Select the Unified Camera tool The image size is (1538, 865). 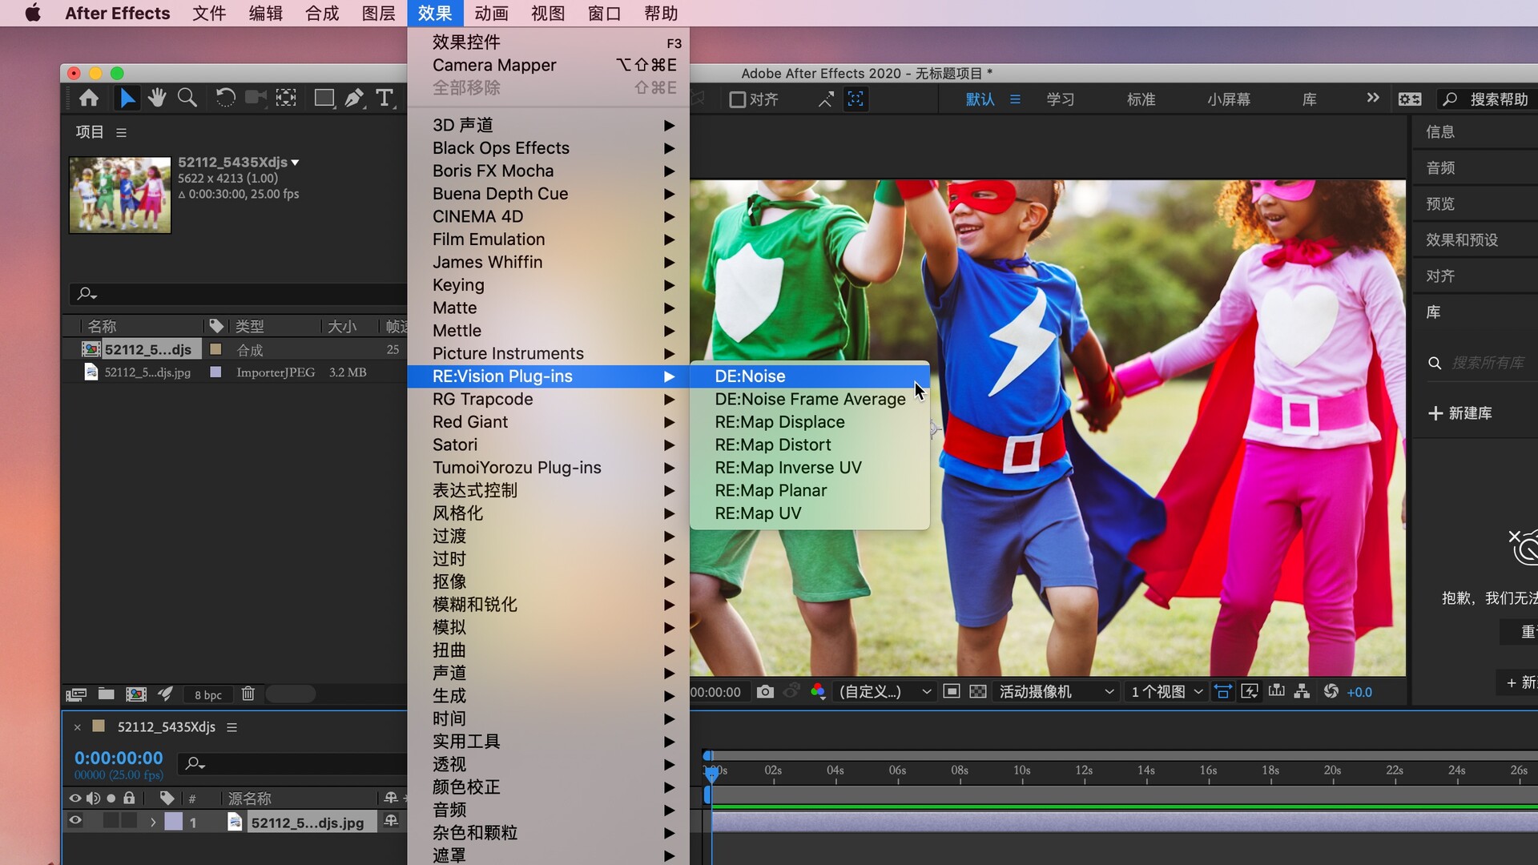pos(256,99)
